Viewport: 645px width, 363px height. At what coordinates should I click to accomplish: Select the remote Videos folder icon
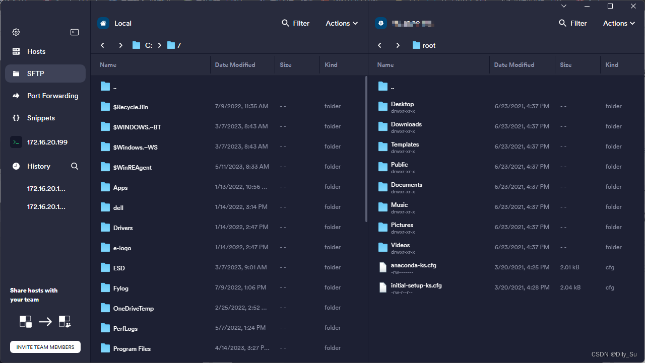(x=383, y=247)
